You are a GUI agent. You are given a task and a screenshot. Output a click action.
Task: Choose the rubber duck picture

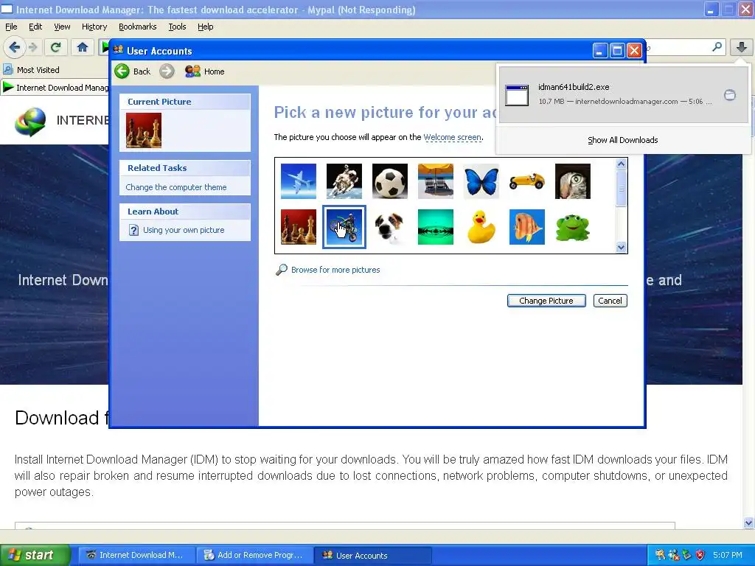click(x=481, y=227)
